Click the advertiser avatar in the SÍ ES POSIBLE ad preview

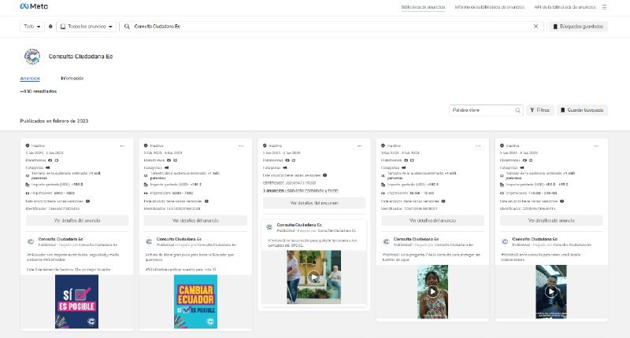click(31, 242)
